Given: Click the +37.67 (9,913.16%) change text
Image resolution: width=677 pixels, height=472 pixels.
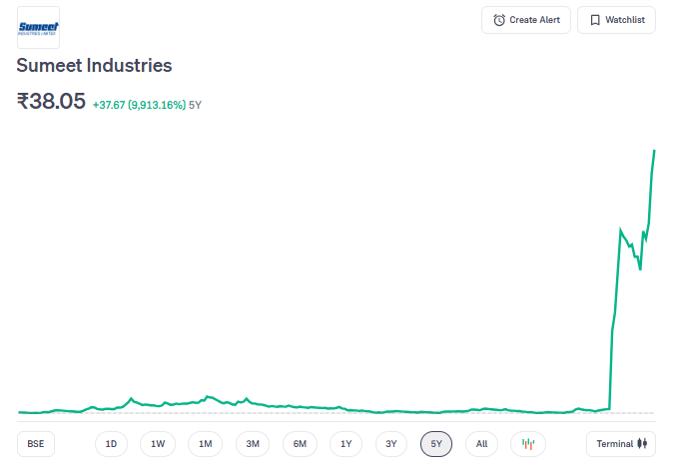Looking at the screenshot, I should pos(139,104).
